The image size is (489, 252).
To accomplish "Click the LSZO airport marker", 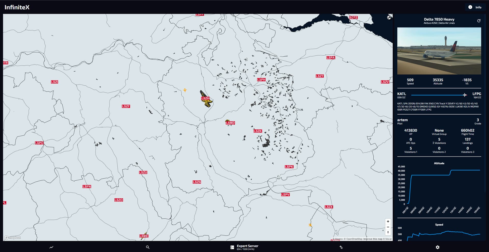I will click(x=119, y=200).
